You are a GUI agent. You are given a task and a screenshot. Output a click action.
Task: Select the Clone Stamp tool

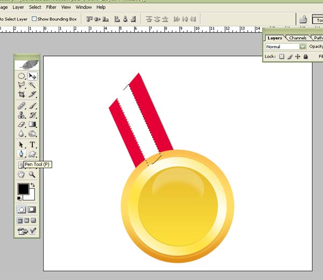point(21,115)
